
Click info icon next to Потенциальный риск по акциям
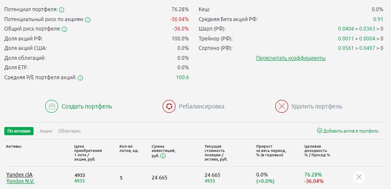tap(88, 19)
